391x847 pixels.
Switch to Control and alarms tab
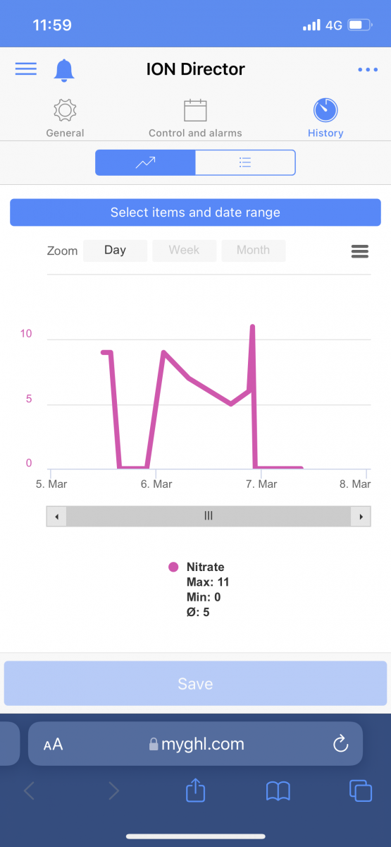(x=195, y=118)
